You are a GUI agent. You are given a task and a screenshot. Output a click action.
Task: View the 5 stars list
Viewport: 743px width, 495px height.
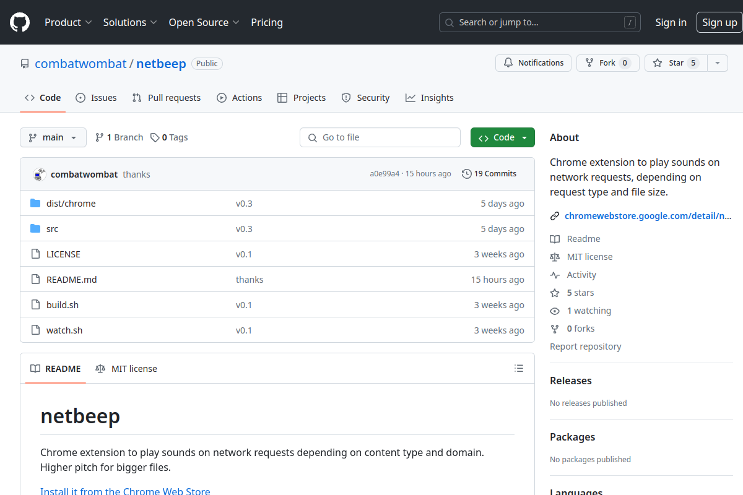point(572,293)
